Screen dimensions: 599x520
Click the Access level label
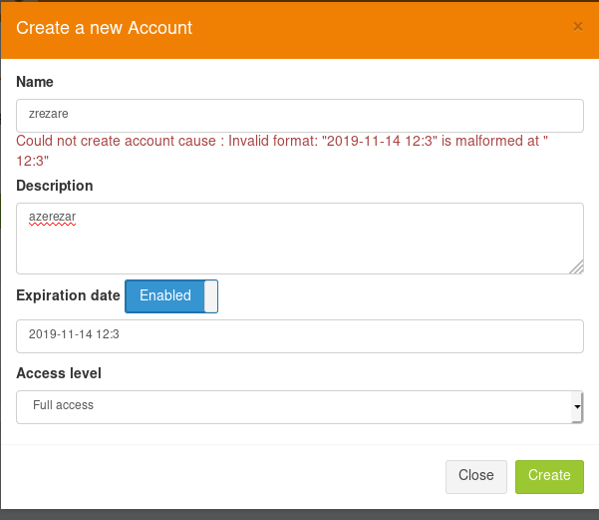point(59,373)
